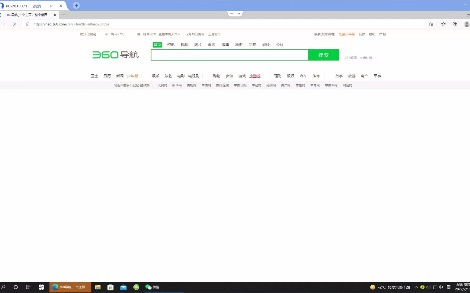Show hidden system tray icons
This screenshot has height=293, width=470.
[416, 287]
